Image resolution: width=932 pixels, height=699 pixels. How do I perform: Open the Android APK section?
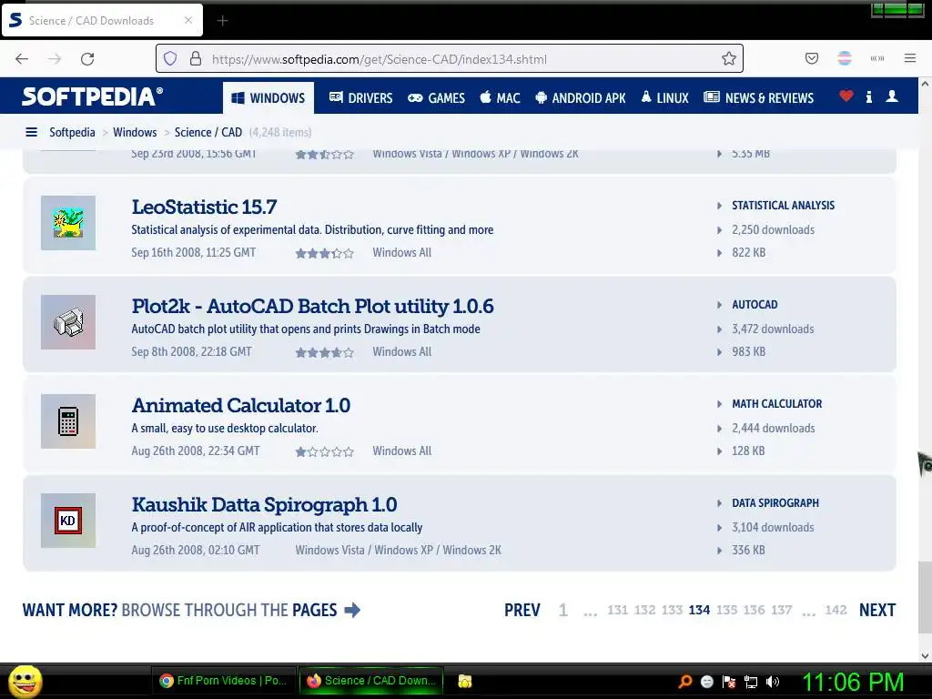(580, 98)
